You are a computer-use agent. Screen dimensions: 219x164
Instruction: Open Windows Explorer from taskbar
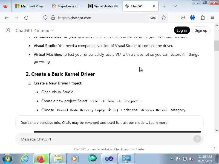pyautogui.click(x=58, y=159)
